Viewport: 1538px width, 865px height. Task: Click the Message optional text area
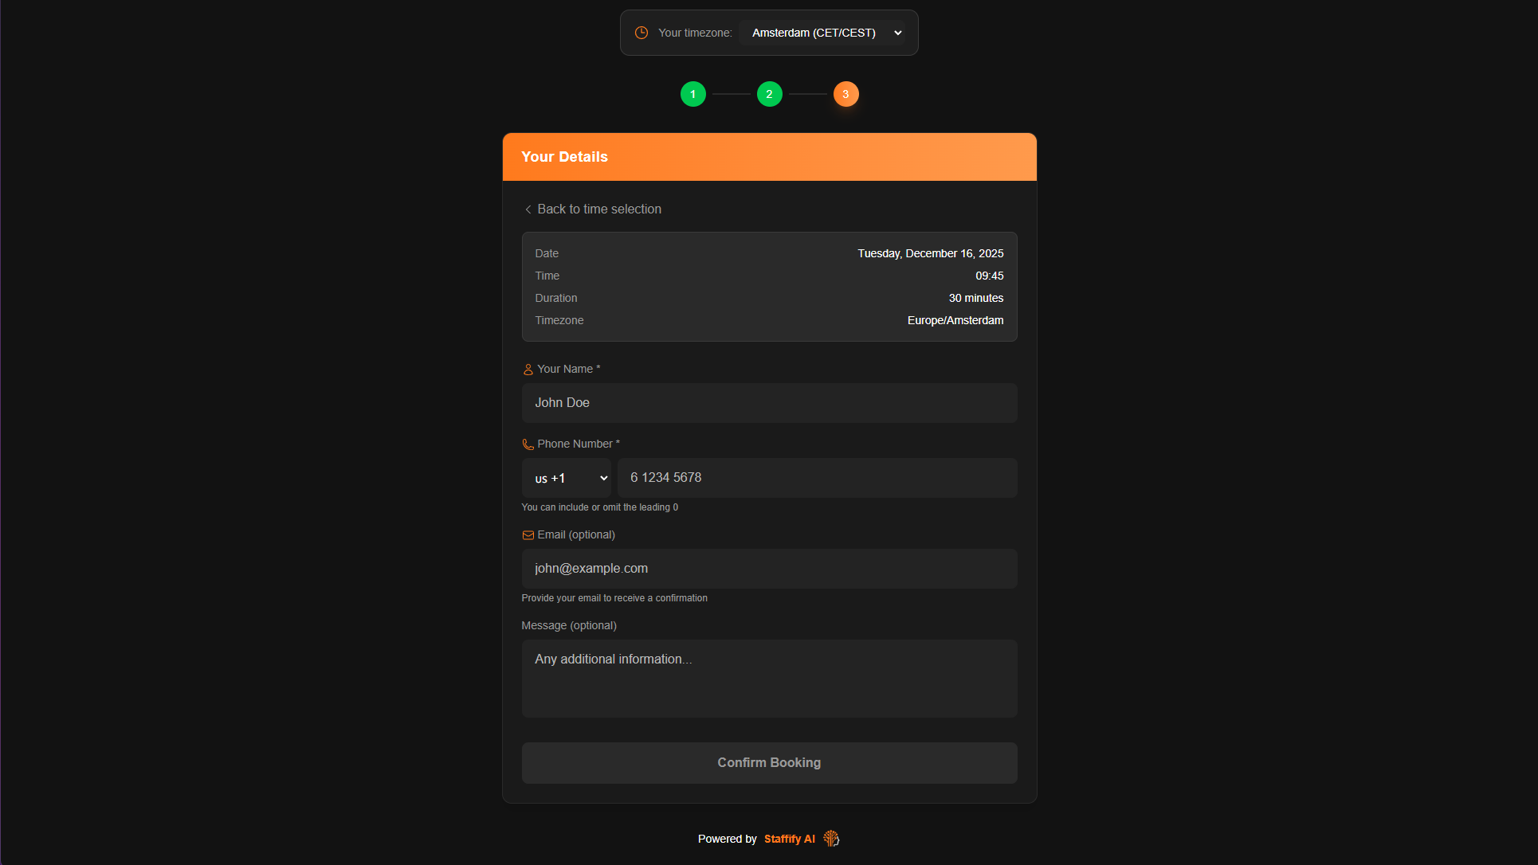tap(769, 679)
